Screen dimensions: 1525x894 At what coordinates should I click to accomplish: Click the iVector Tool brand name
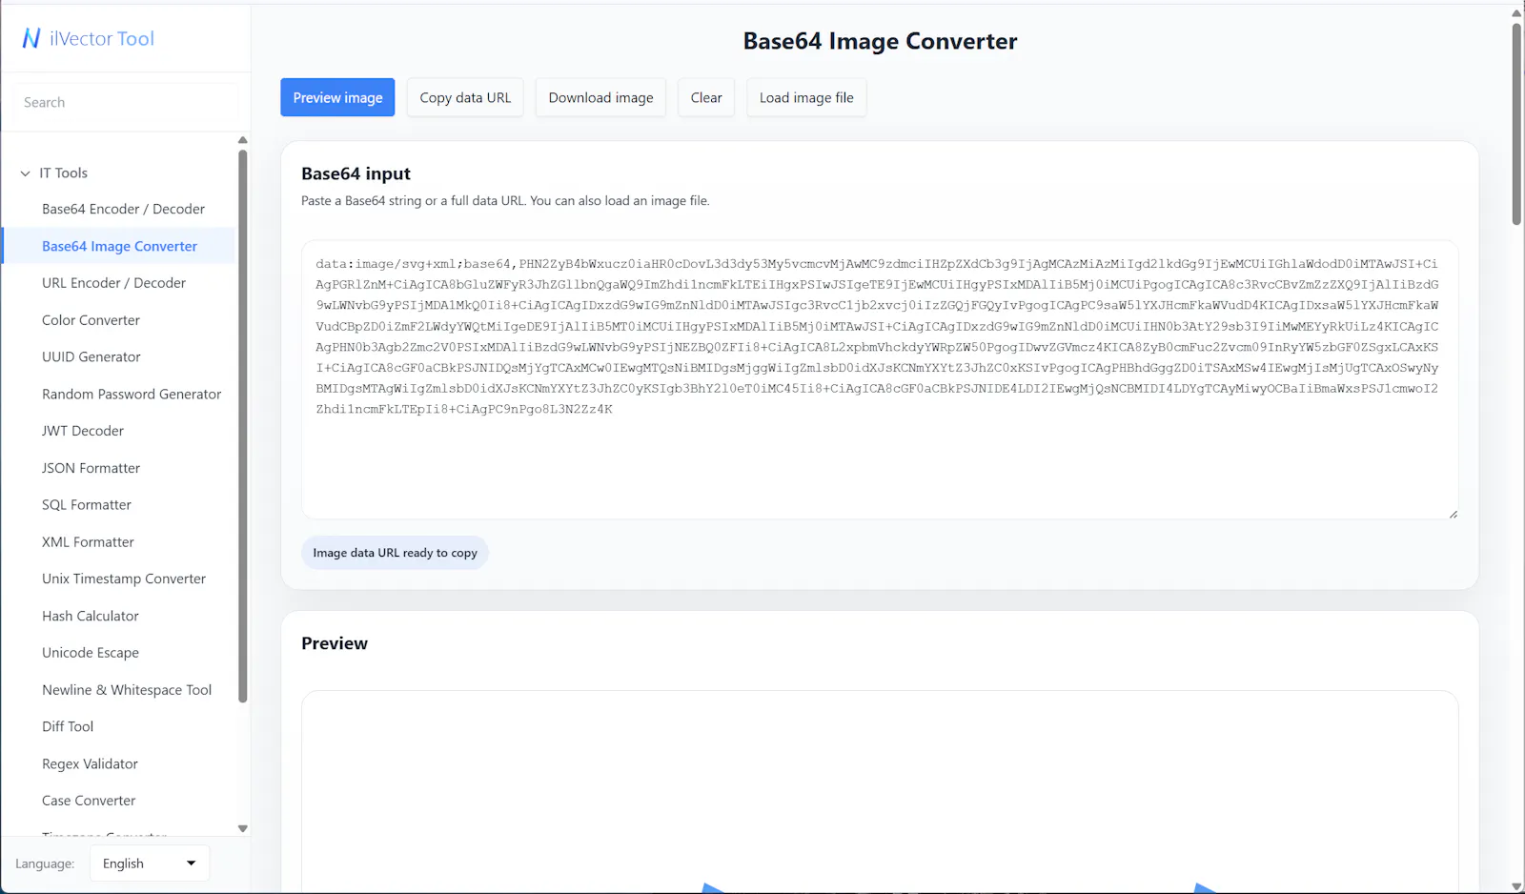(x=102, y=38)
